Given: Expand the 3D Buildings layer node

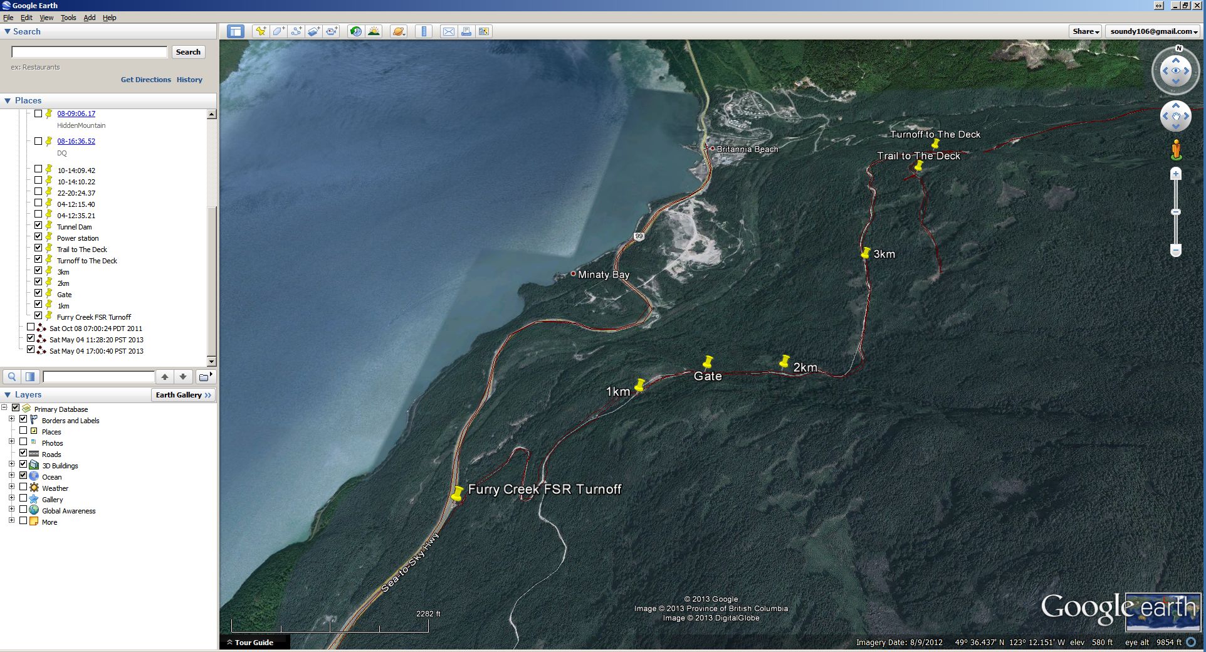Looking at the screenshot, I should tap(12, 465).
